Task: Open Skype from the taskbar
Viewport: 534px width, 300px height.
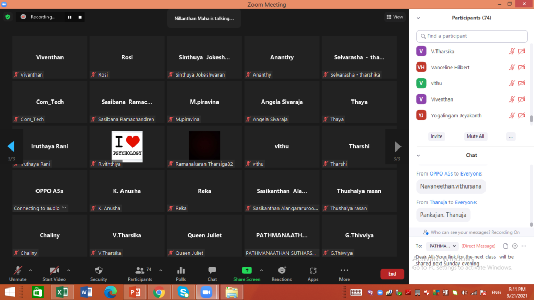Action: [184, 292]
